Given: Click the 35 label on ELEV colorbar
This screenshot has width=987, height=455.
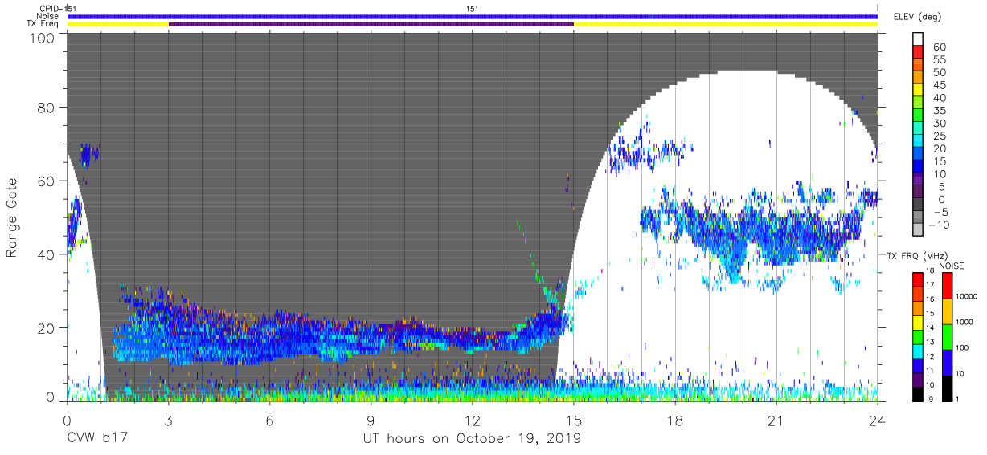Looking at the screenshot, I should (938, 111).
